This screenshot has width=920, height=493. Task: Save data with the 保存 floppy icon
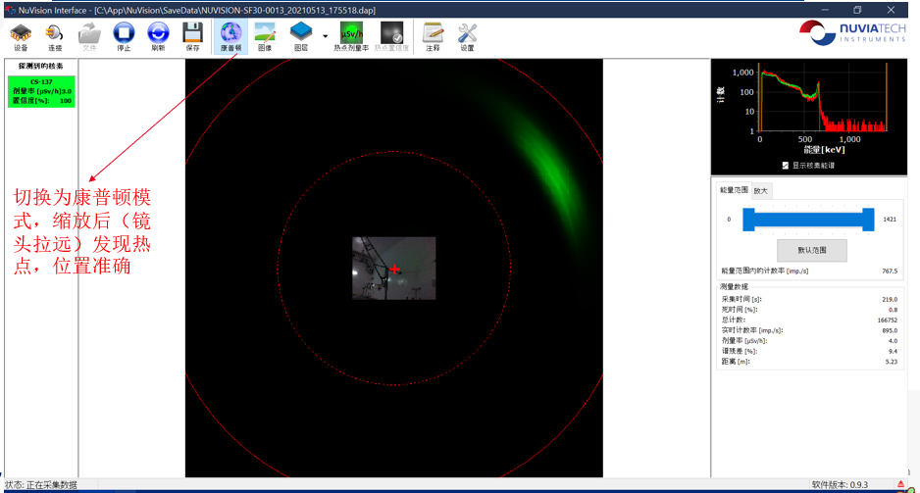click(192, 36)
